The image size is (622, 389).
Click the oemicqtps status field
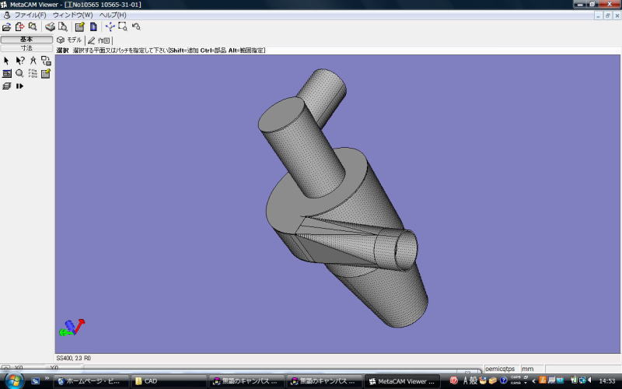point(501,369)
